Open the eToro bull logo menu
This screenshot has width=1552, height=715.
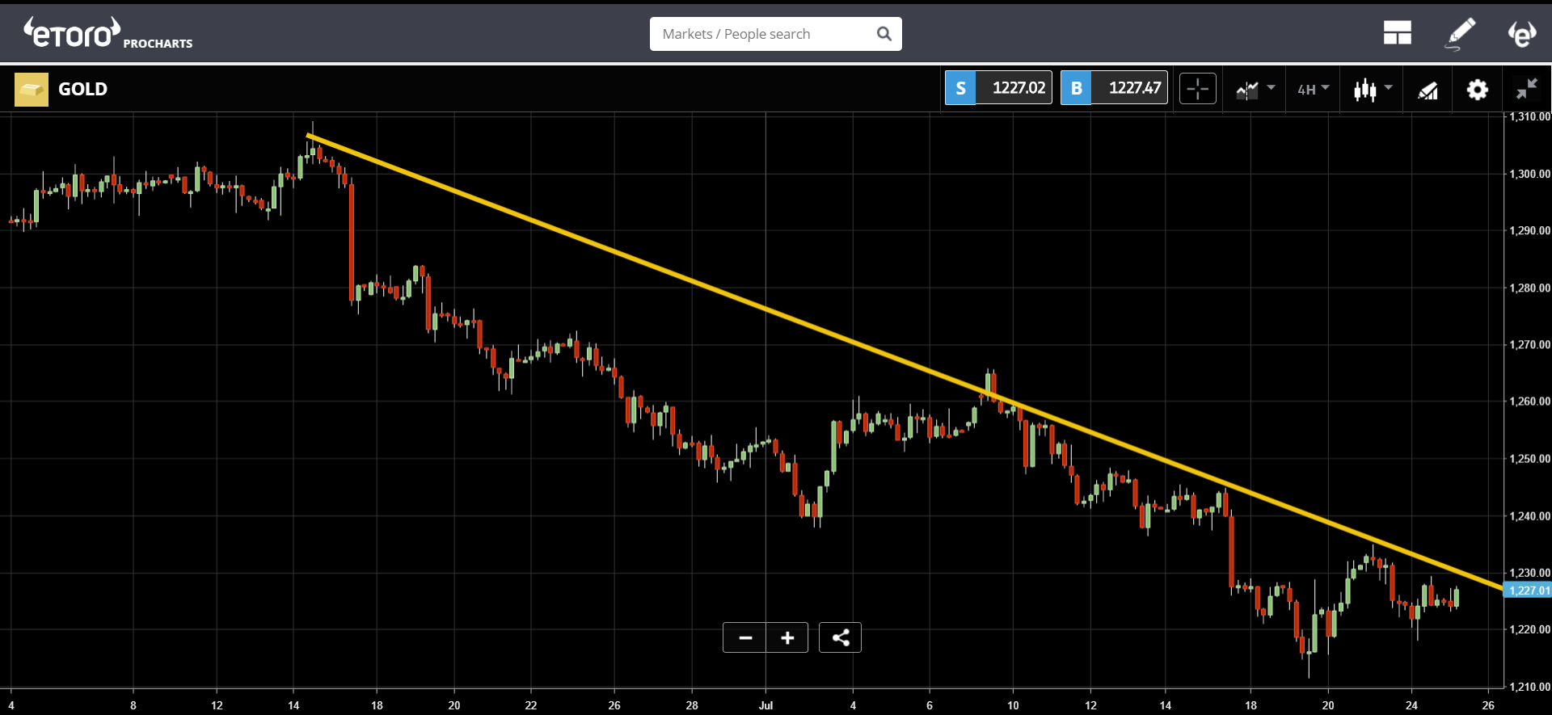pos(1522,33)
